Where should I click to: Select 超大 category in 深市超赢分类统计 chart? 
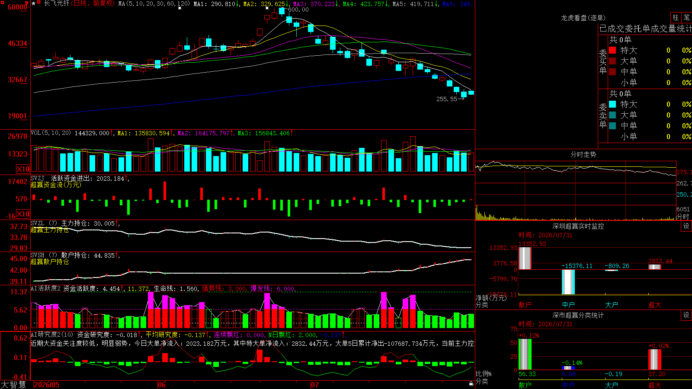coord(655,385)
